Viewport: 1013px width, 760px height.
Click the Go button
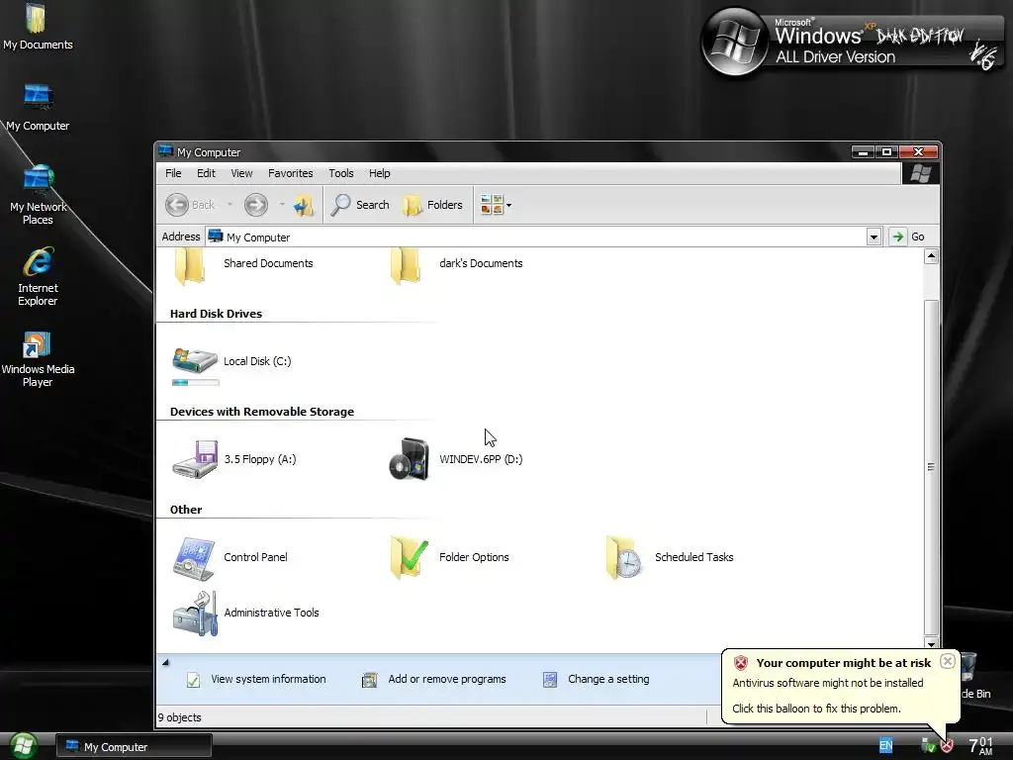[908, 237]
